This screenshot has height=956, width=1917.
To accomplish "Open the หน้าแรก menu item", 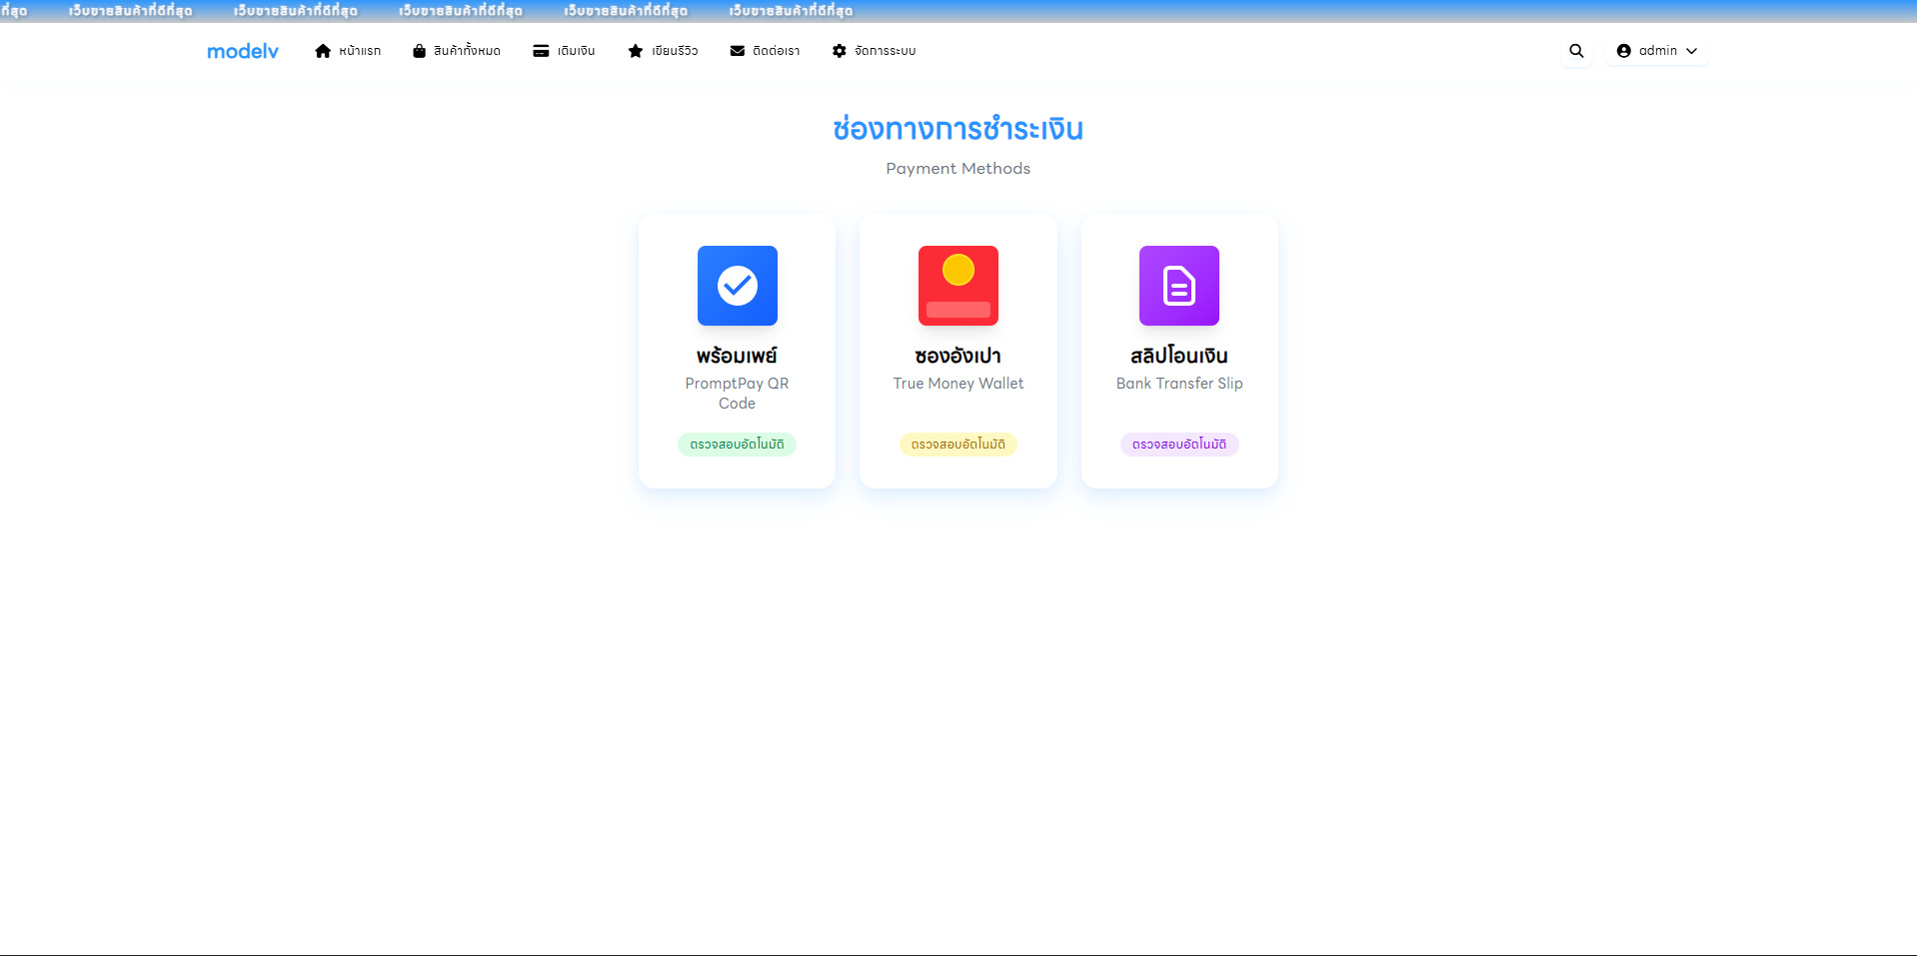I will coord(360,51).
